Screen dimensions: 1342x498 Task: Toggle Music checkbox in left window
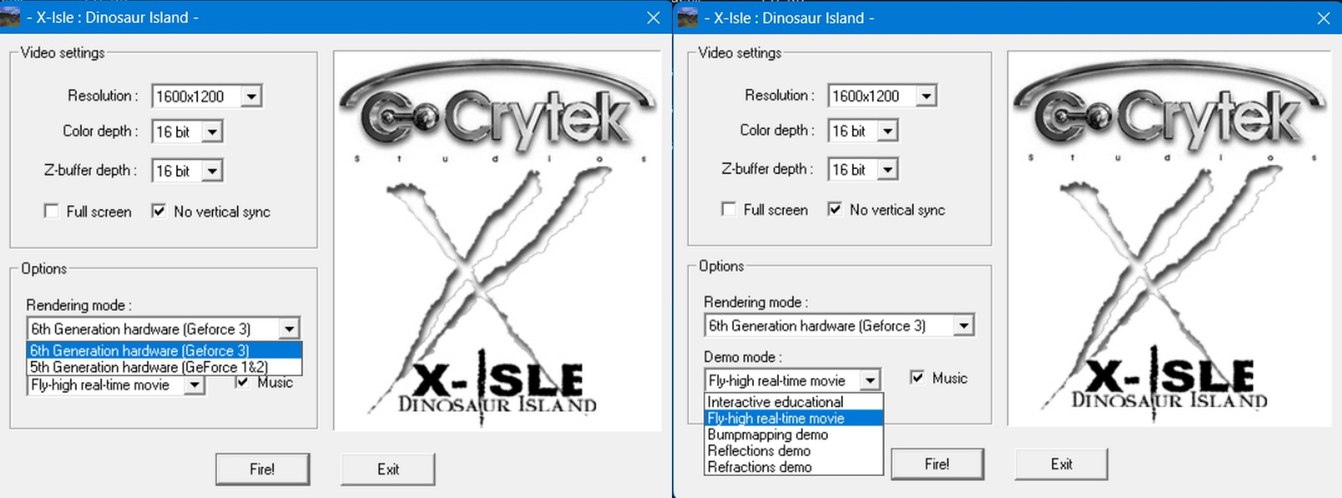pos(242,382)
